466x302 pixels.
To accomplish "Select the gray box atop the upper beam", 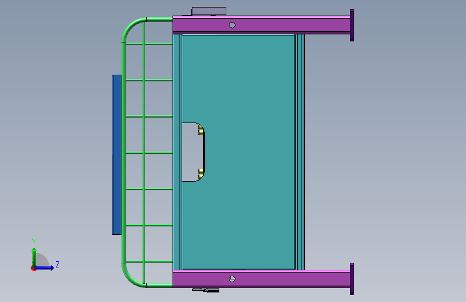I will [209, 11].
